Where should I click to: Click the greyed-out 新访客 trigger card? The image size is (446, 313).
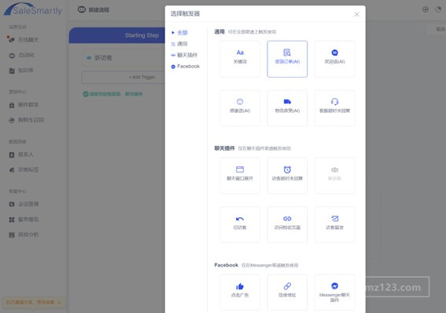(334, 176)
